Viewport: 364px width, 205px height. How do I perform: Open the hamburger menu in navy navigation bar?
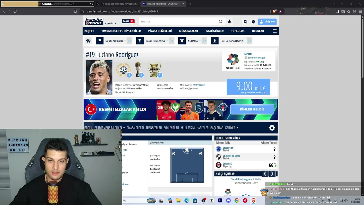[275, 31]
